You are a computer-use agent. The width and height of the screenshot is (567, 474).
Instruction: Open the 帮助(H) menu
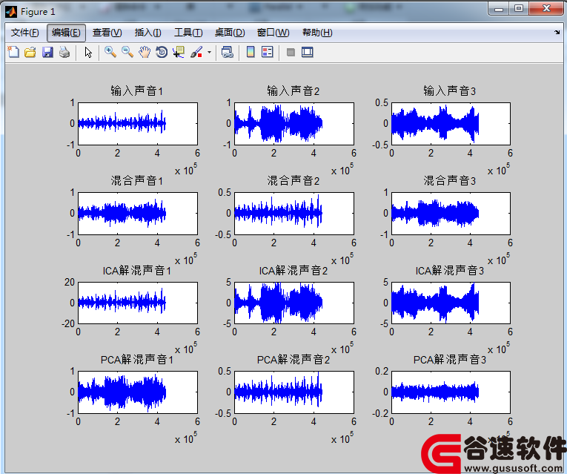(x=317, y=33)
